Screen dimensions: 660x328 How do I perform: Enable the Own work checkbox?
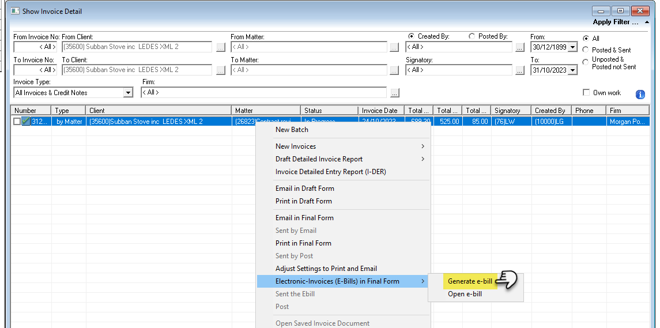586,93
